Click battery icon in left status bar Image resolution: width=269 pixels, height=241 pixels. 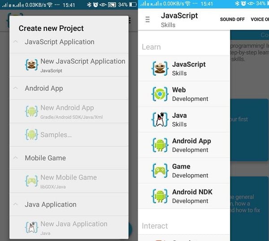133,4
